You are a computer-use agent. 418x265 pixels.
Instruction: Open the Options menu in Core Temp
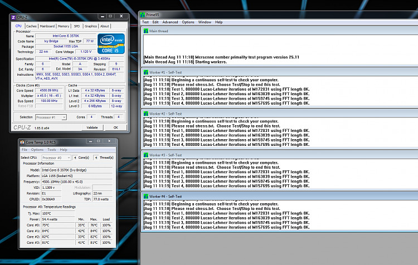[x=37, y=150]
